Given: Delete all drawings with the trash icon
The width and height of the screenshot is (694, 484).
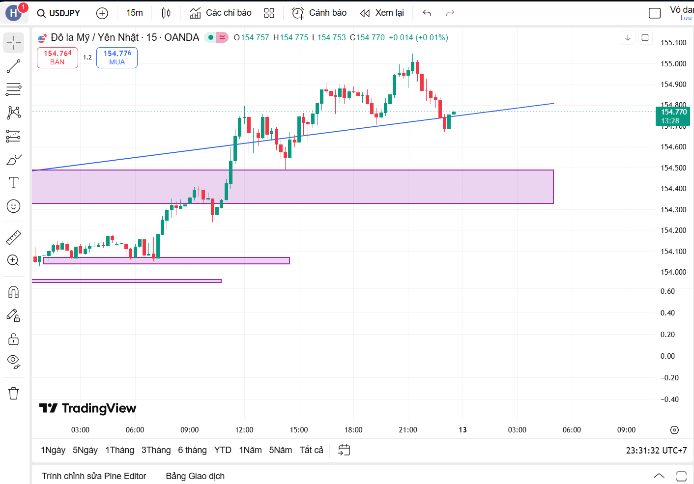Looking at the screenshot, I should (x=13, y=393).
